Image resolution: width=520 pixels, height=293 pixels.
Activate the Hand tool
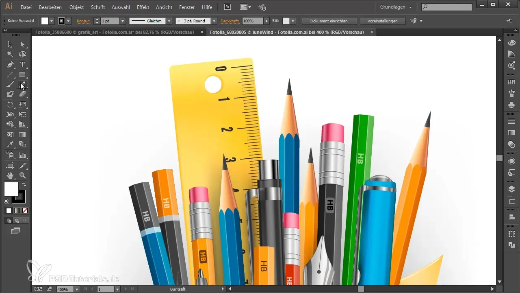[x=10, y=175]
